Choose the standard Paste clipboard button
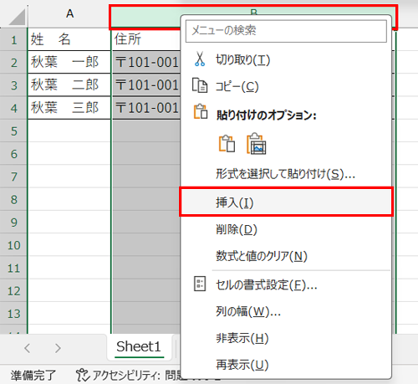 [x=227, y=144]
